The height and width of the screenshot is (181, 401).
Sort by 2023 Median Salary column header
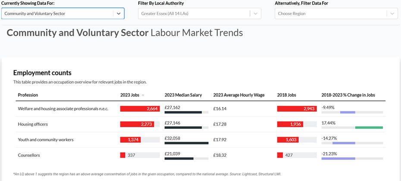[x=183, y=95]
